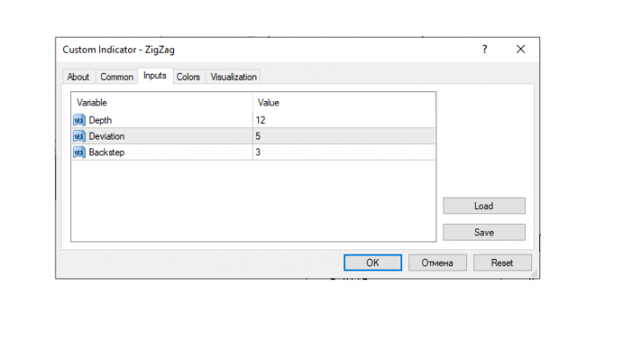Click the Depth value field showing 12
Viewport: 641px width, 360px height.
342,119
